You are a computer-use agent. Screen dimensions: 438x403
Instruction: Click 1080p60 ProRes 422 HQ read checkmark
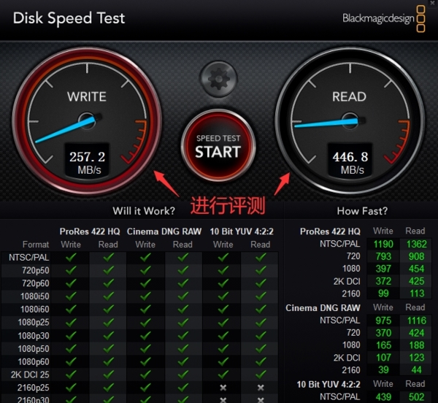tap(108, 361)
